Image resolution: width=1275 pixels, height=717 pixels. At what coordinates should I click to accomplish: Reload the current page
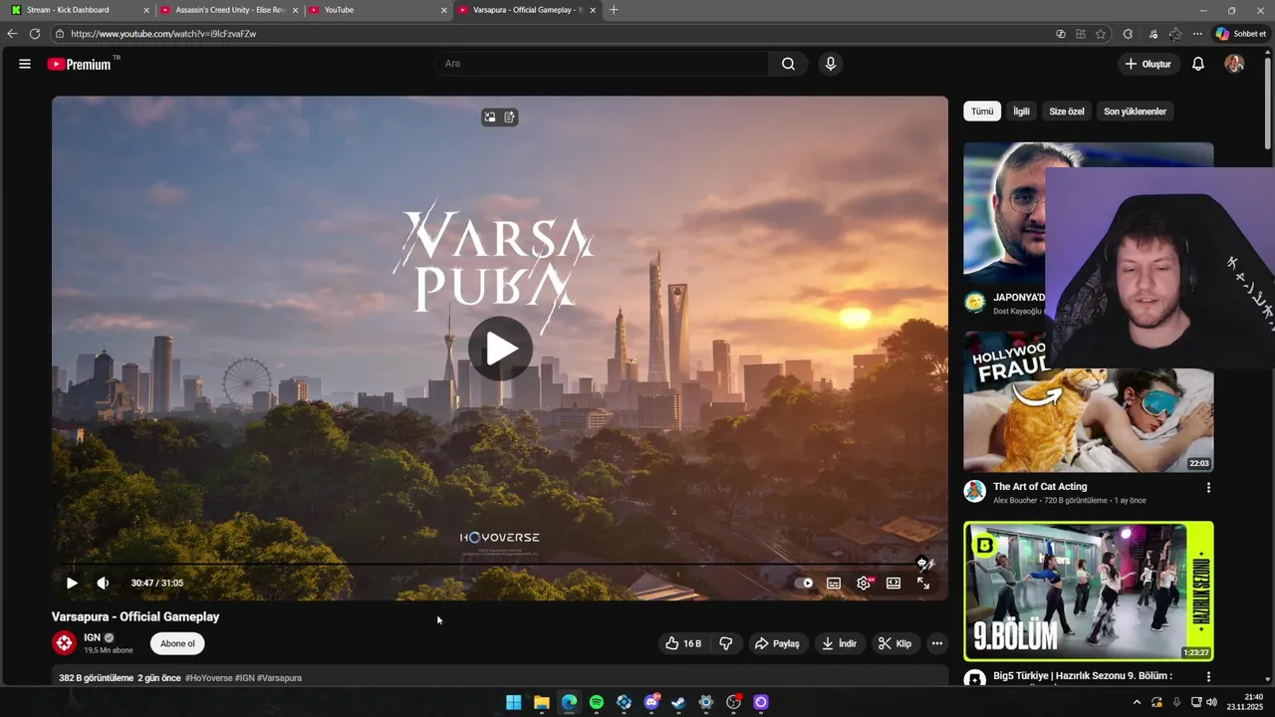pos(34,34)
